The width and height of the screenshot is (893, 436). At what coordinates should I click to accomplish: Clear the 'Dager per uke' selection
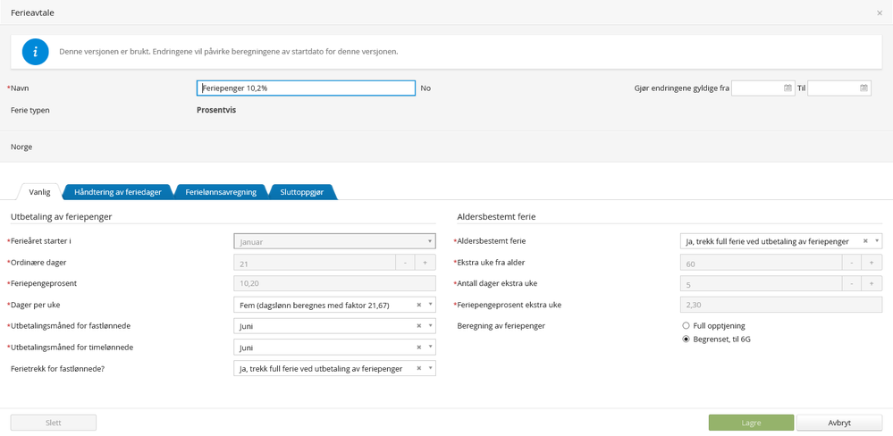click(418, 306)
